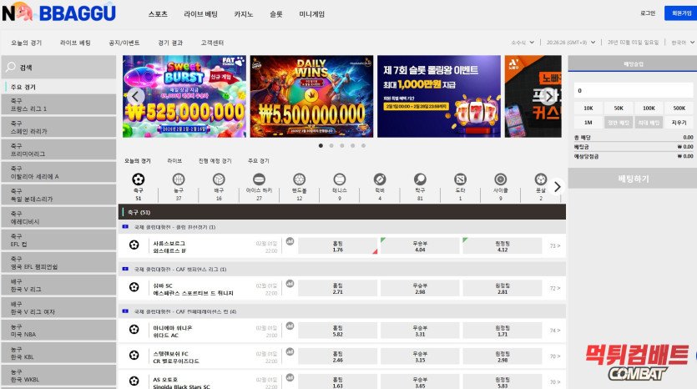Show next promotional banner with right arrow
Viewport: 697px width, 389px height.
[x=549, y=96]
